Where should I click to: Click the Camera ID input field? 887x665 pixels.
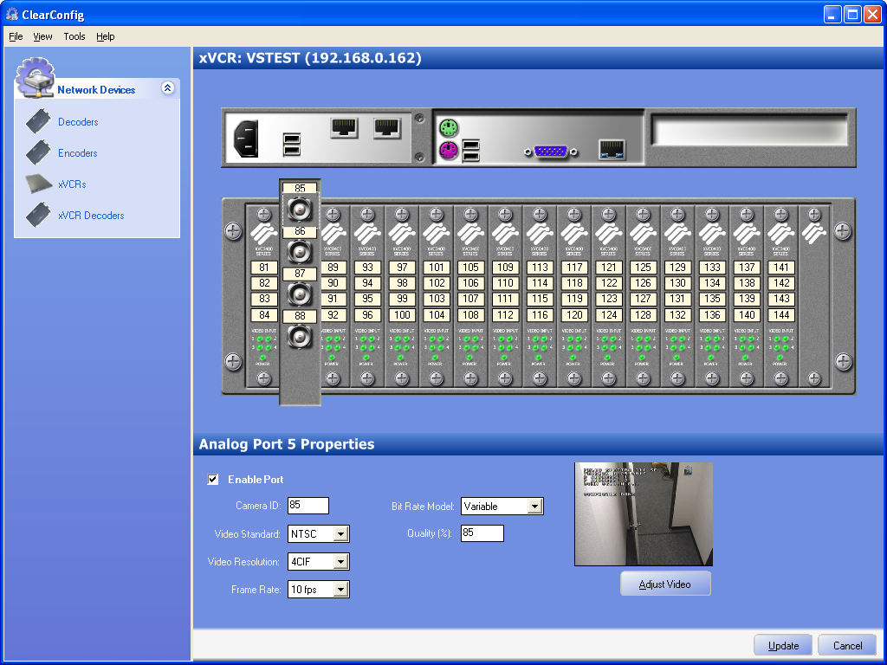click(308, 506)
